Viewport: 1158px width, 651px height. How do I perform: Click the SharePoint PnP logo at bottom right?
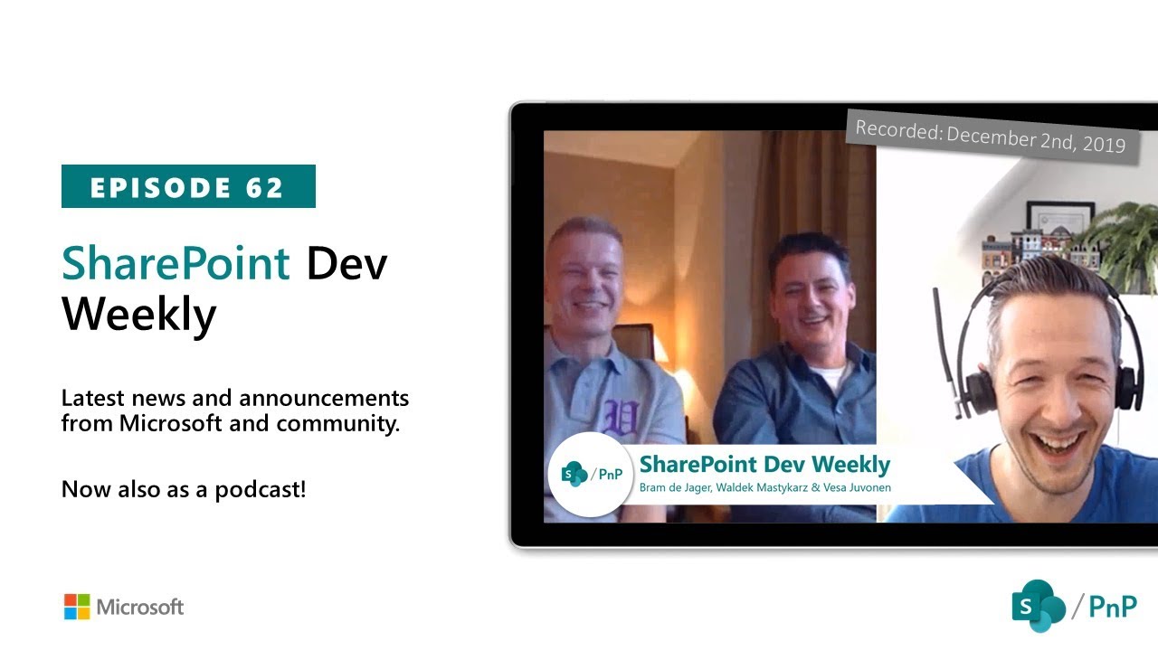click(x=1075, y=606)
